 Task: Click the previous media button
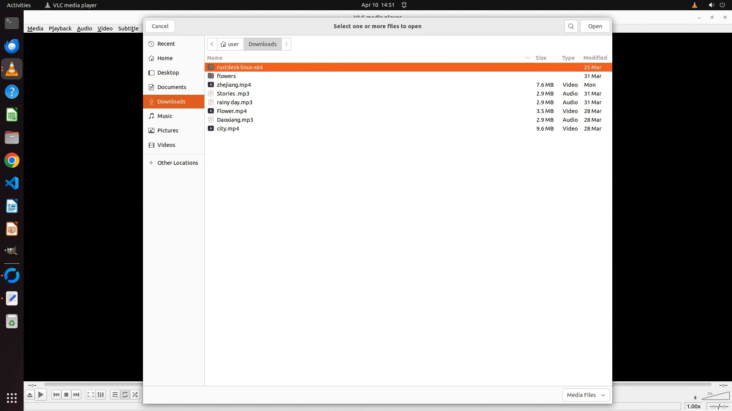click(x=56, y=395)
